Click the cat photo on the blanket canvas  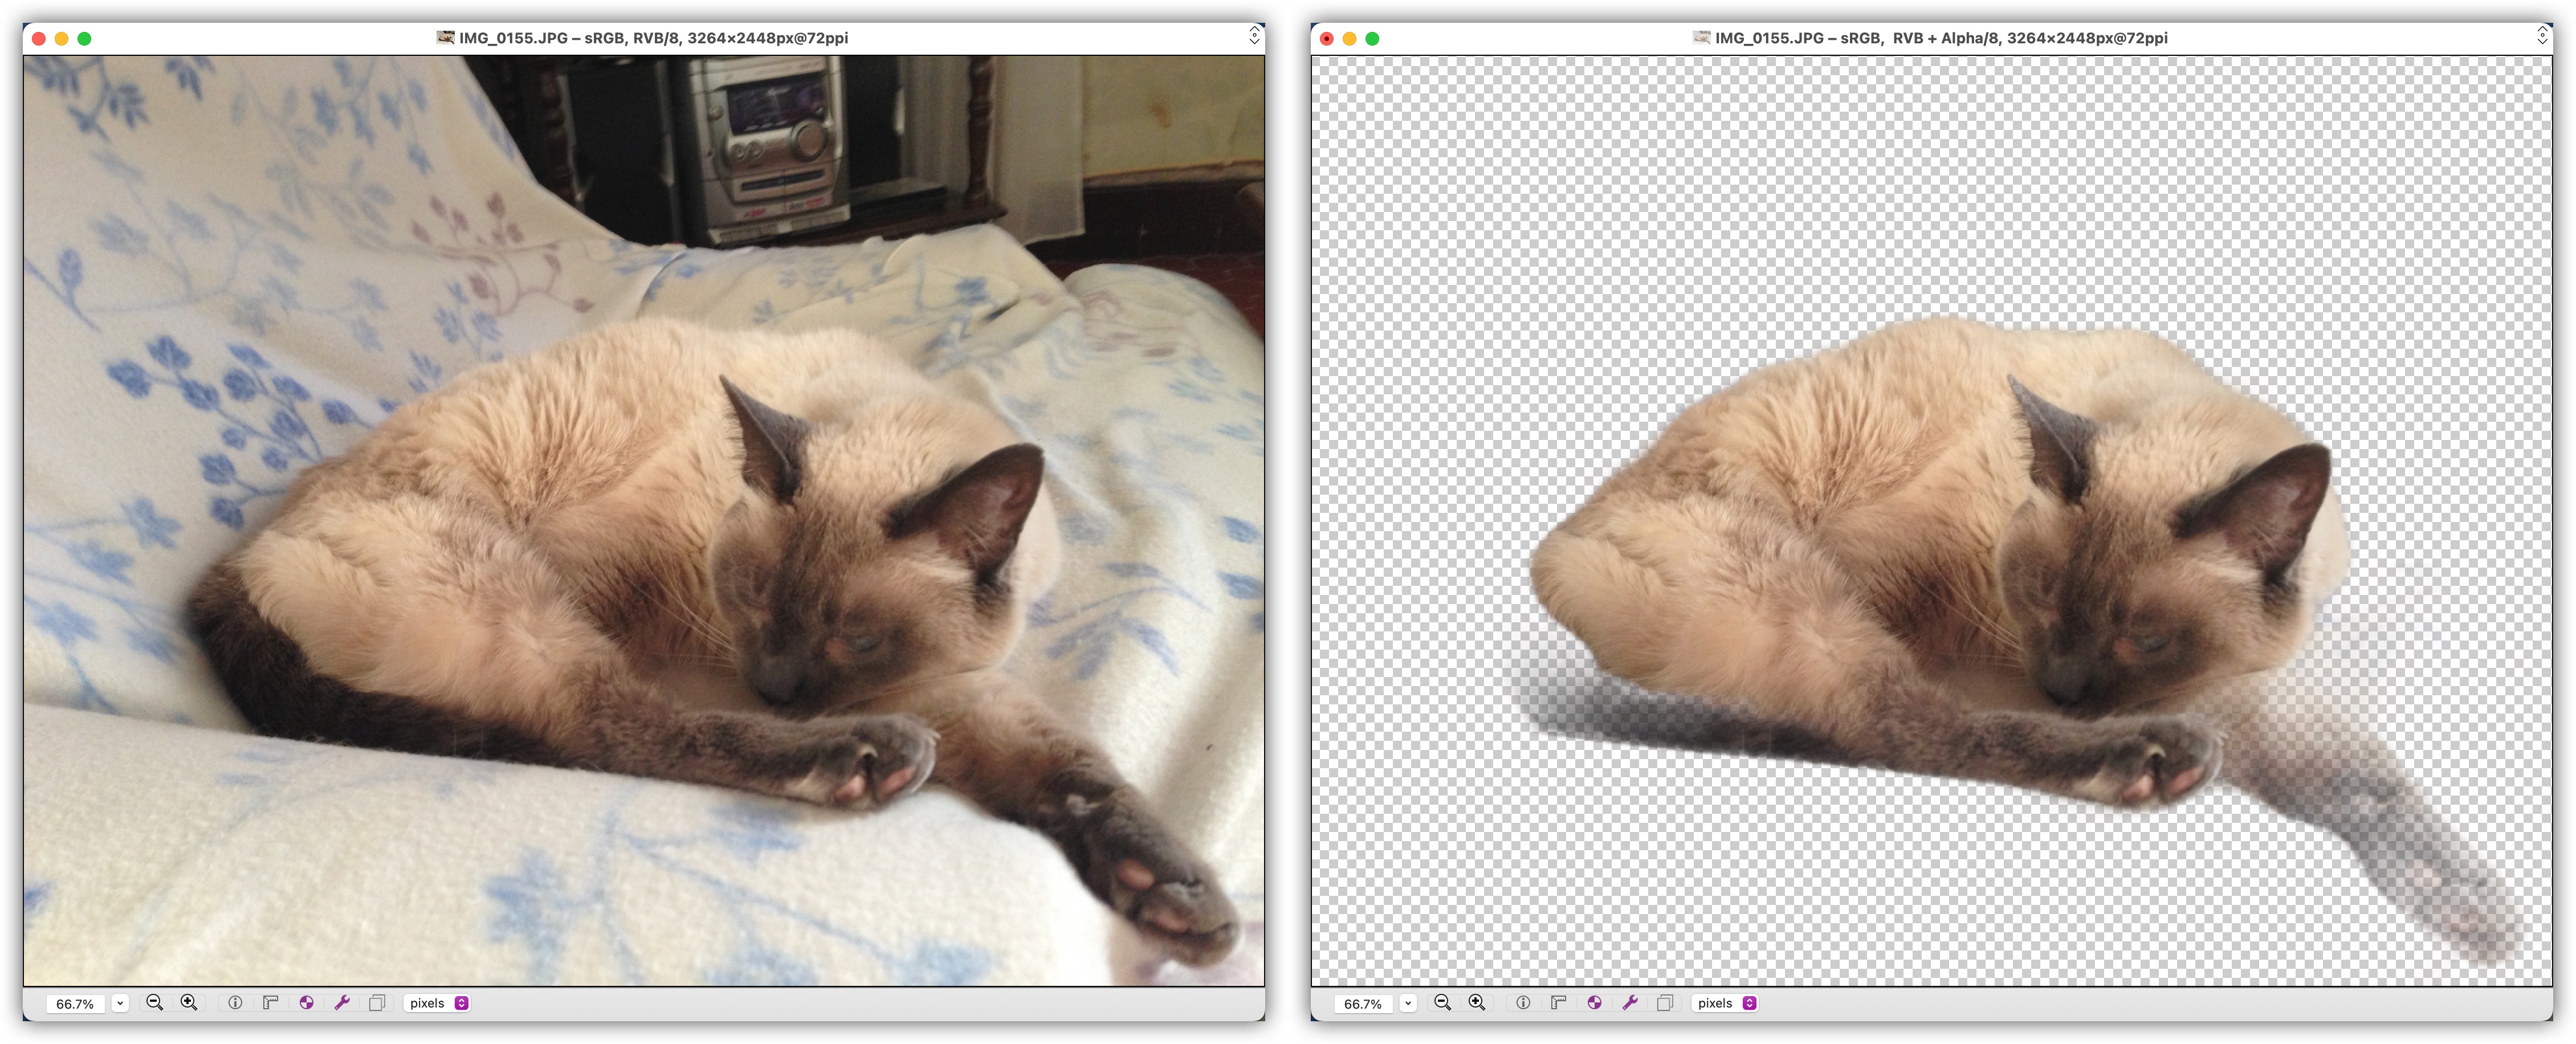644,520
